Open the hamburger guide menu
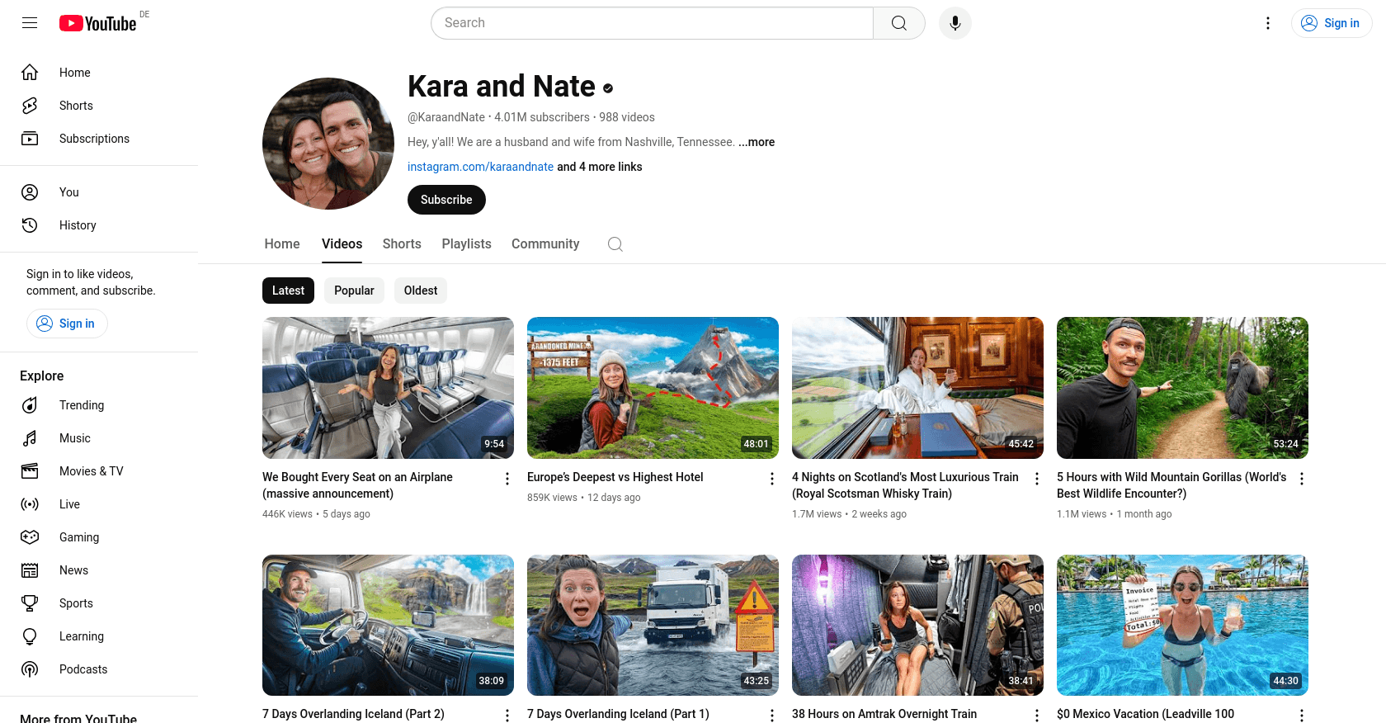The height and width of the screenshot is (723, 1386). [30, 23]
